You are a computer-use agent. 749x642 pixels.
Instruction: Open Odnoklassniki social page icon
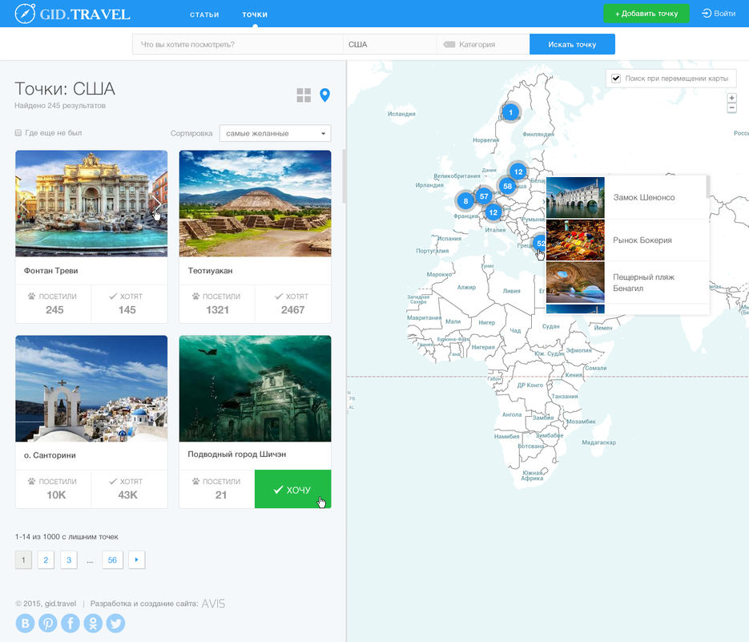coord(93,623)
